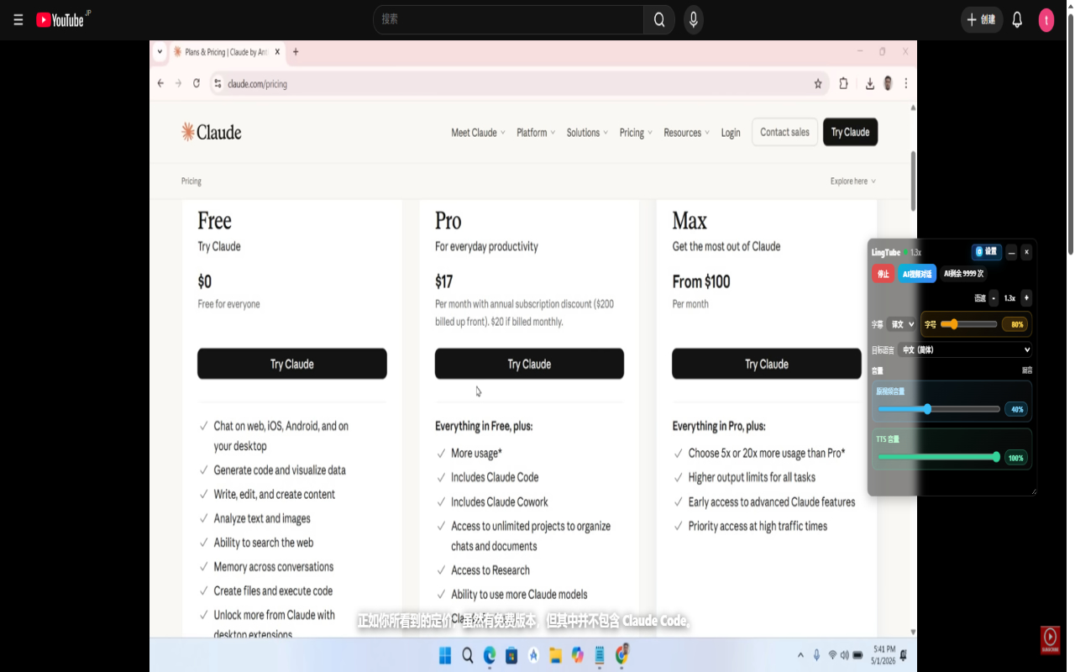
Task: Click the "Access to Research" feature text
Action: pos(490,570)
